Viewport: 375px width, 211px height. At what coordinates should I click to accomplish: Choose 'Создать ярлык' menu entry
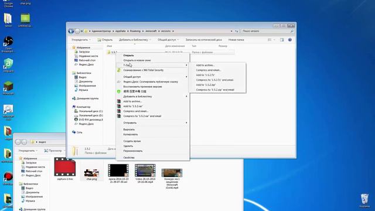[132, 141]
